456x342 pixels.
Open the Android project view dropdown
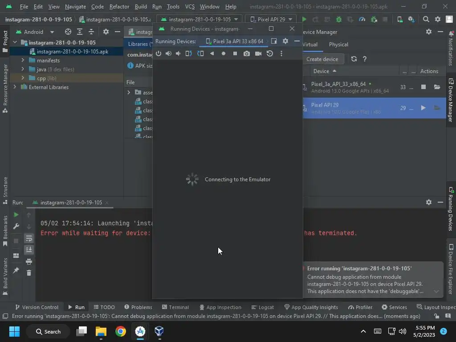click(35, 32)
